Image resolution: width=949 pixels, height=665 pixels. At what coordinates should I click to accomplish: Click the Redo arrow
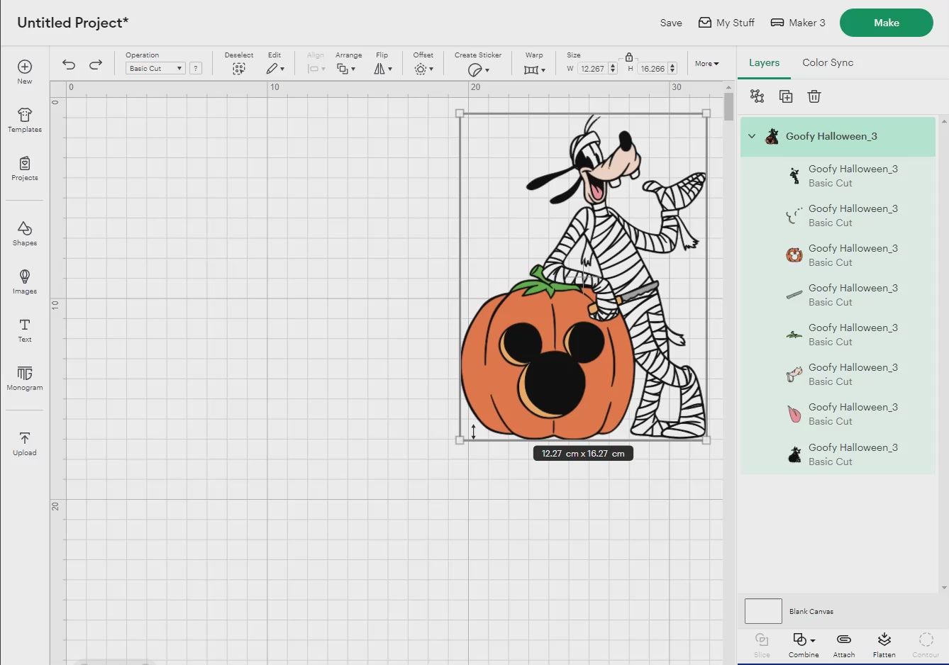pos(96,65)
